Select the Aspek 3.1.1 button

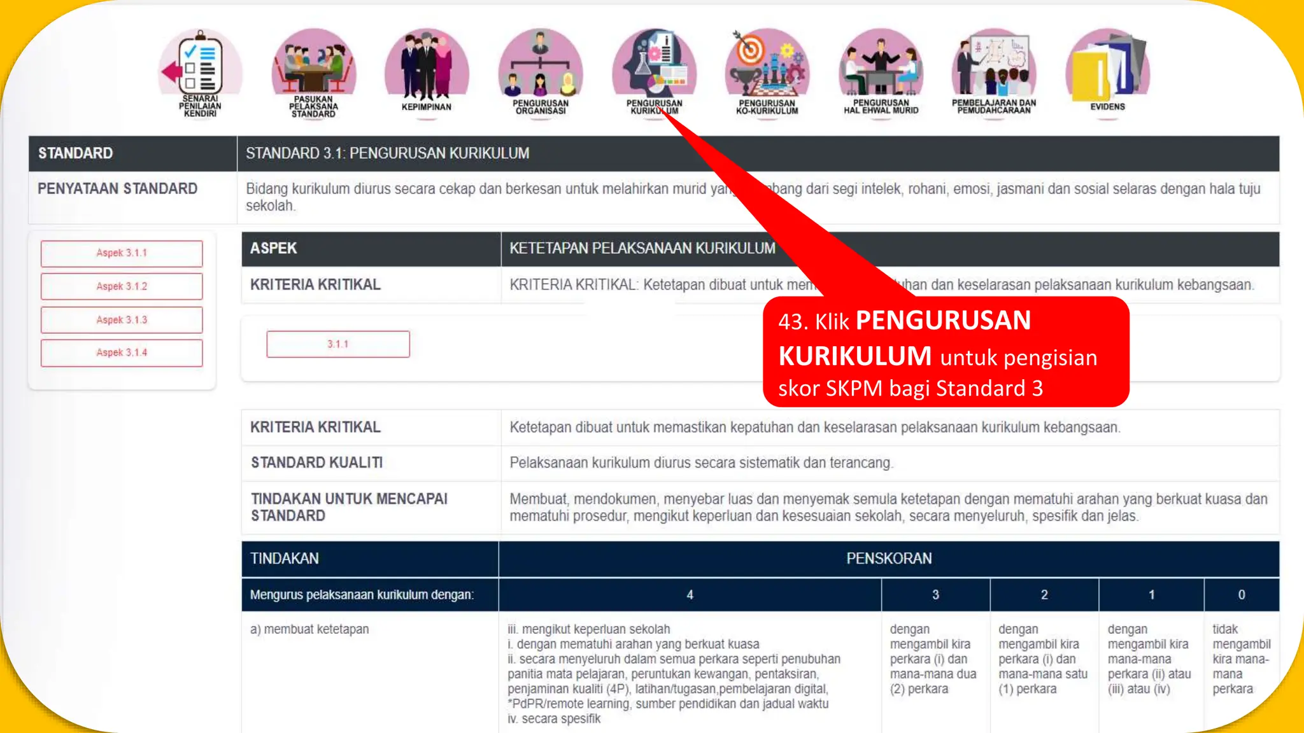(122, 253)
